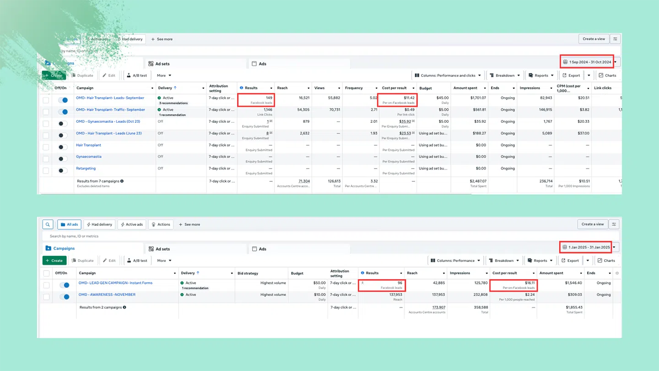This screenshot has height=371, width=659.
Task: Click the Reports icon in Sep–Oct 2024 view
Action: pyautogui.click(x=530, y=76)
